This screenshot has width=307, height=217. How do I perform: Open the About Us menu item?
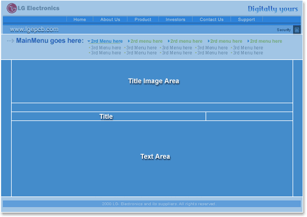[110, 19]
